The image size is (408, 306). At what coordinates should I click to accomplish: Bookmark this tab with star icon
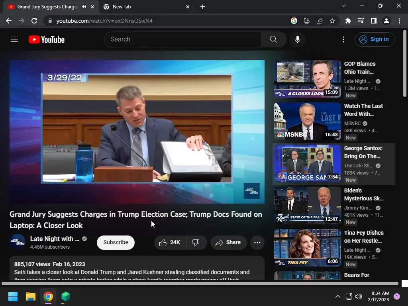click(x=332, y=21)
